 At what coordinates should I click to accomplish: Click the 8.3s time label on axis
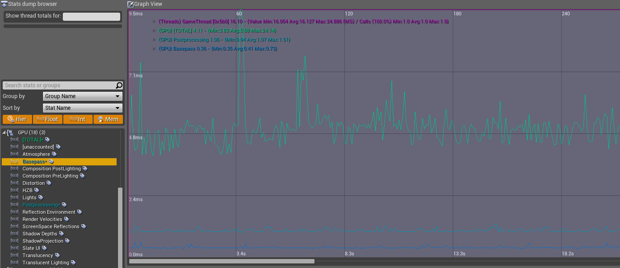pos(349,254)
